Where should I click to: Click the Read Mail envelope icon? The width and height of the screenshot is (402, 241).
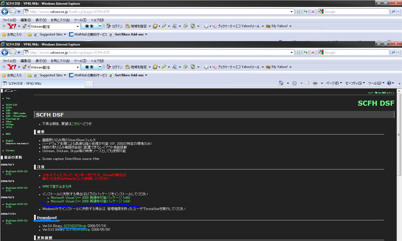[307, 83]
